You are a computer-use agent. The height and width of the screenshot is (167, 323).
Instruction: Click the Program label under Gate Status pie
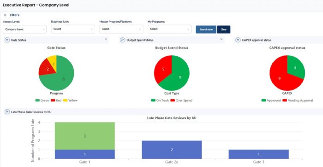point(56,93)
